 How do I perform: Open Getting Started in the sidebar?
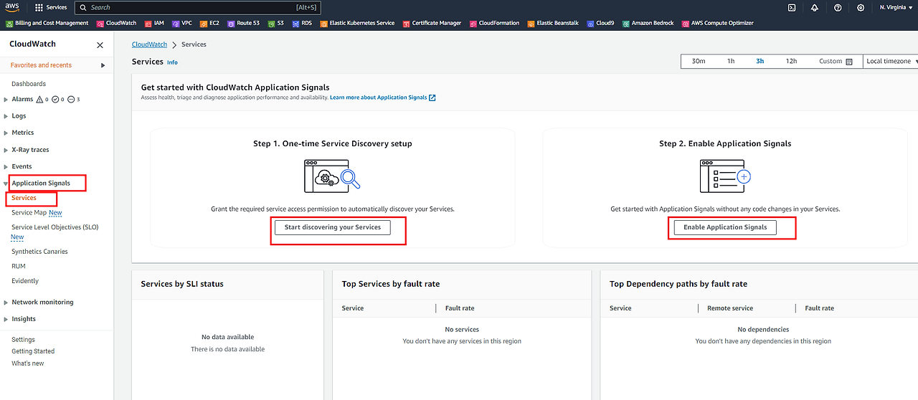pos(33,351)
